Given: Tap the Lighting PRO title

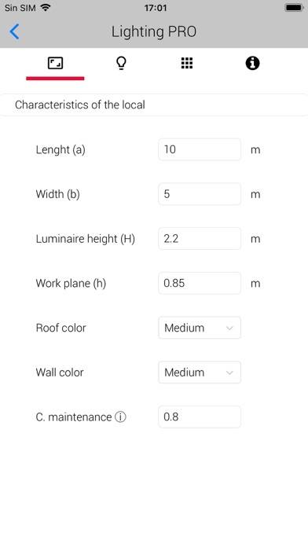Looking at the screenshot, I should tap(154, 31).
